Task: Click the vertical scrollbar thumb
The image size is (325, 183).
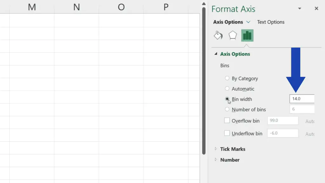Action: (204, 81)
